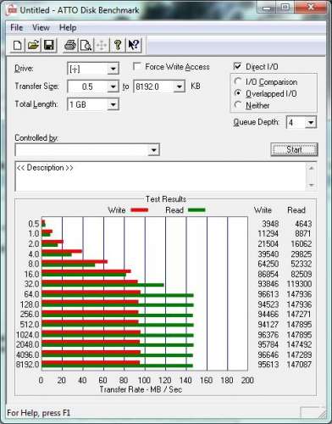Viewport: 332px width, 424px height.
Task: Open the Controlled by dropdown
Action: pos(153,149)
